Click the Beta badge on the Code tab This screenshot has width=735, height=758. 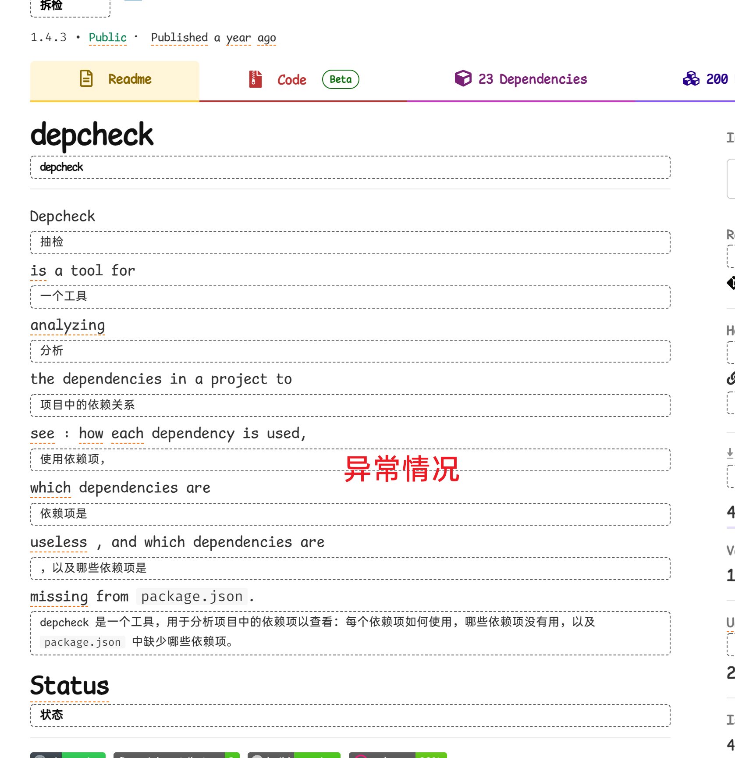(340, 79)
